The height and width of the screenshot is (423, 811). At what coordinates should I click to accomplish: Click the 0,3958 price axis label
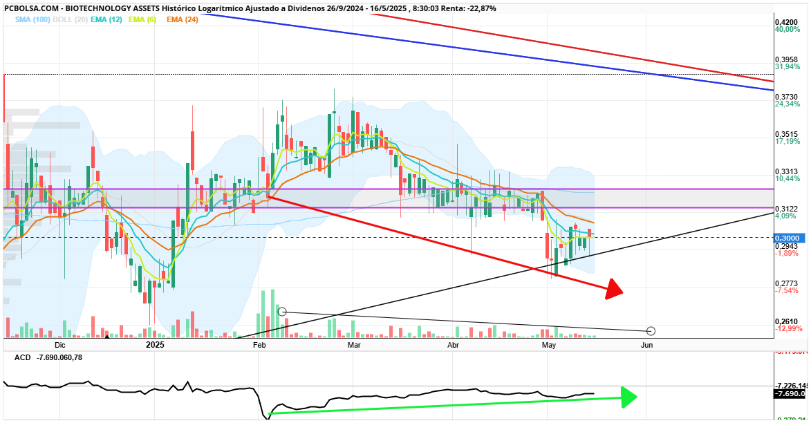(786, 59)
